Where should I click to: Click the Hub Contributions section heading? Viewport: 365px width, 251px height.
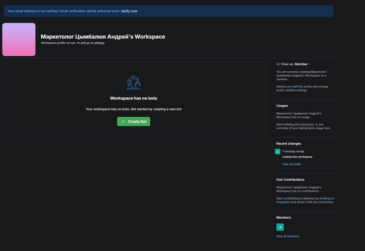[290, 180]
